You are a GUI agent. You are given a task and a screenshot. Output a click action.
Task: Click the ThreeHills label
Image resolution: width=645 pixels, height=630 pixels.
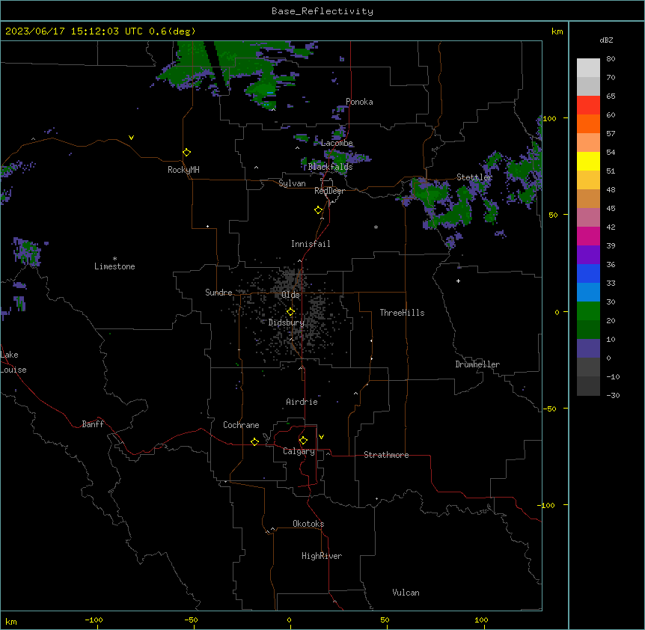coord(402,313)
